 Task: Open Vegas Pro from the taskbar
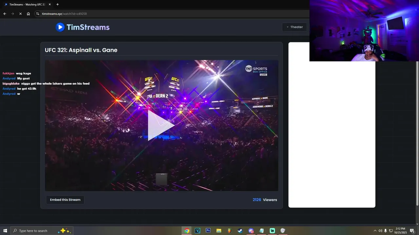click(x=197, y=231)
